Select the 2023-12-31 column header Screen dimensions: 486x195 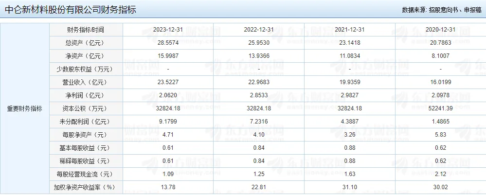coord(168,30)
